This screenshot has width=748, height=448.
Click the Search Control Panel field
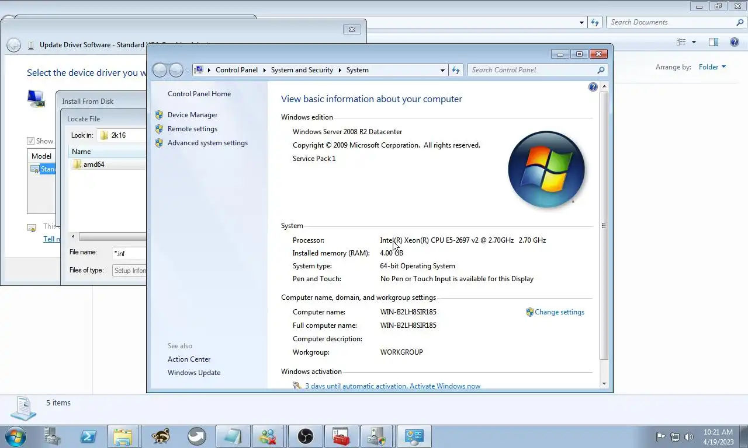(x=532, y=70)
